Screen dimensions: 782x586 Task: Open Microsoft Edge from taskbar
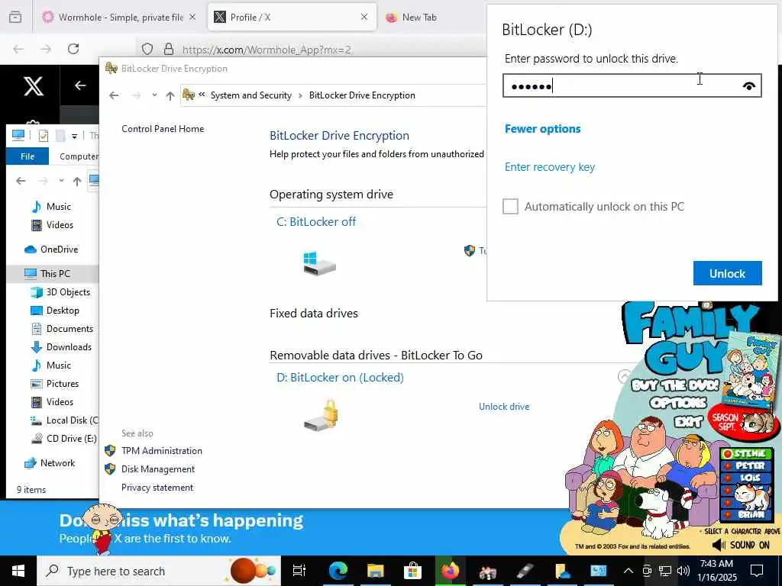338,571
